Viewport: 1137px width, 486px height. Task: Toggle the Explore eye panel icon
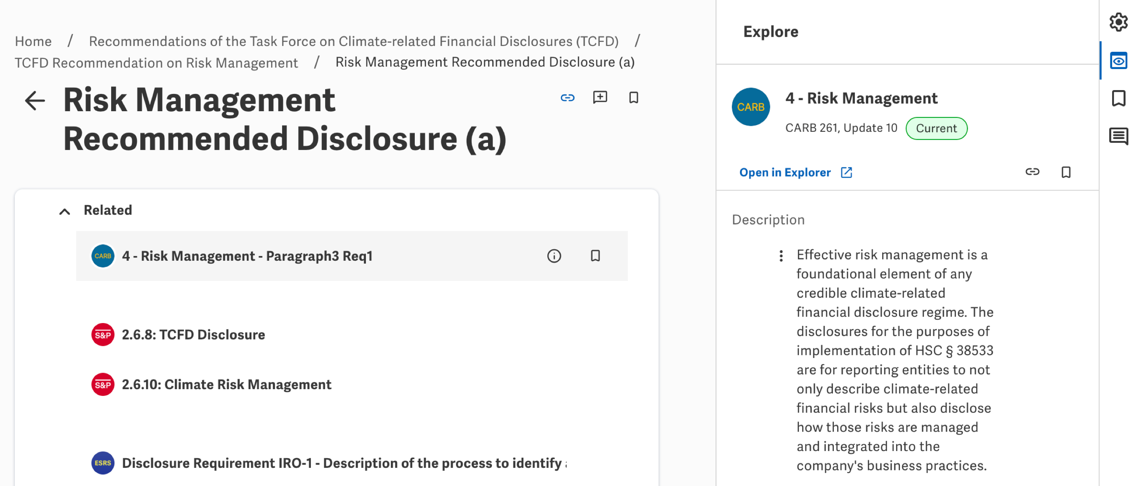[1118, 61]
